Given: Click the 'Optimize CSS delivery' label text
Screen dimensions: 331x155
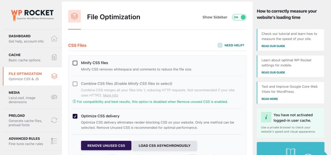Looking at the screenshot, I should click(100, 116).
